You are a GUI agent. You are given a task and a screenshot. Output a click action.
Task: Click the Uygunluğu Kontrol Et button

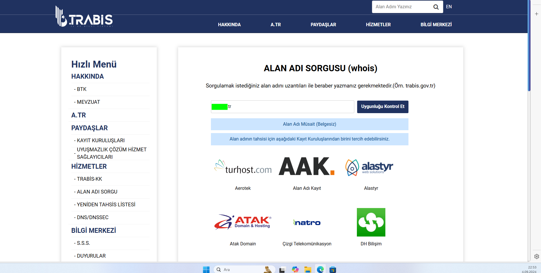click(383, 107)
